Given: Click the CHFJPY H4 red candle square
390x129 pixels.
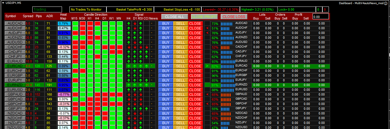Looking at the screenshot, I should coord(97,57).
